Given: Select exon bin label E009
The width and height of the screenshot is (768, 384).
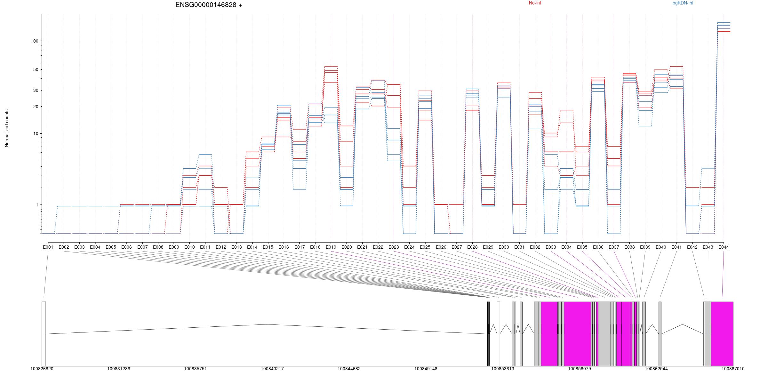Looking at the screenshot, I should [174, 247].
